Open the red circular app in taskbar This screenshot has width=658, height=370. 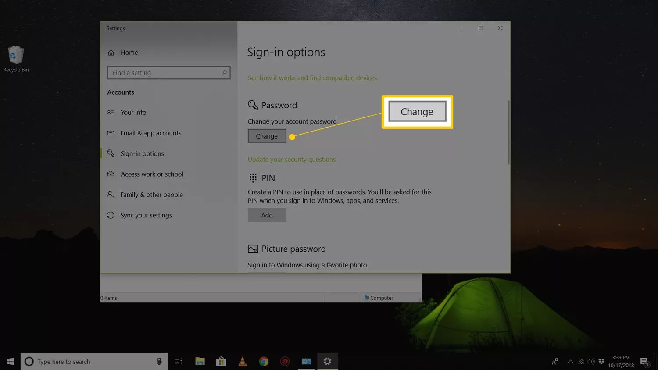click(x=285, y=361)
